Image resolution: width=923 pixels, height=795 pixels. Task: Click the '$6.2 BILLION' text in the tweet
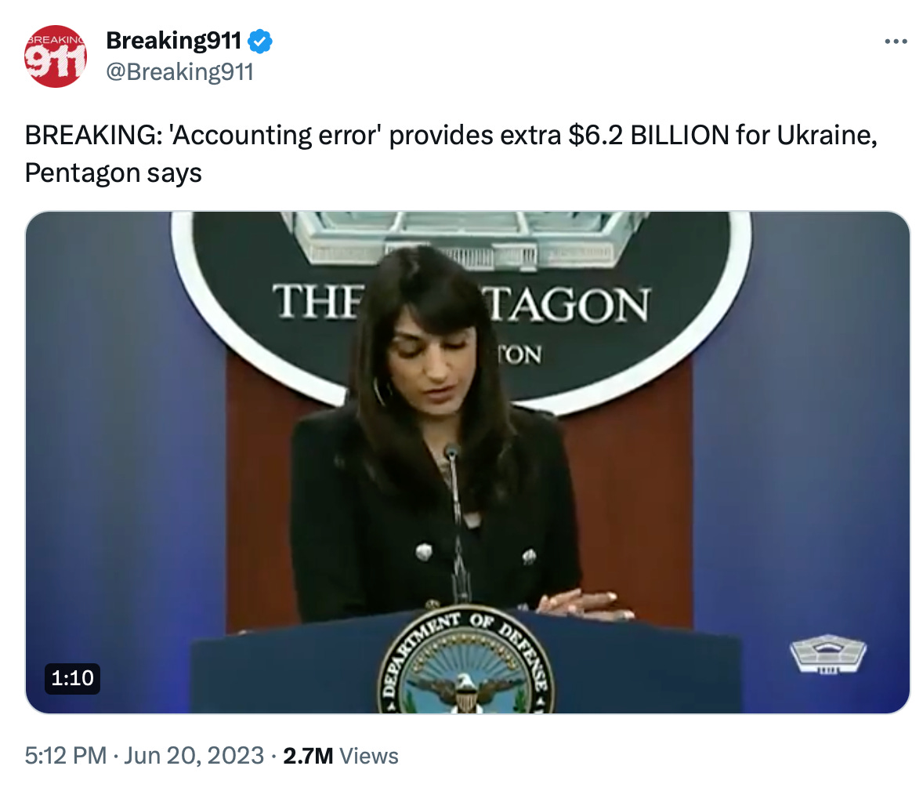point(649,136)
